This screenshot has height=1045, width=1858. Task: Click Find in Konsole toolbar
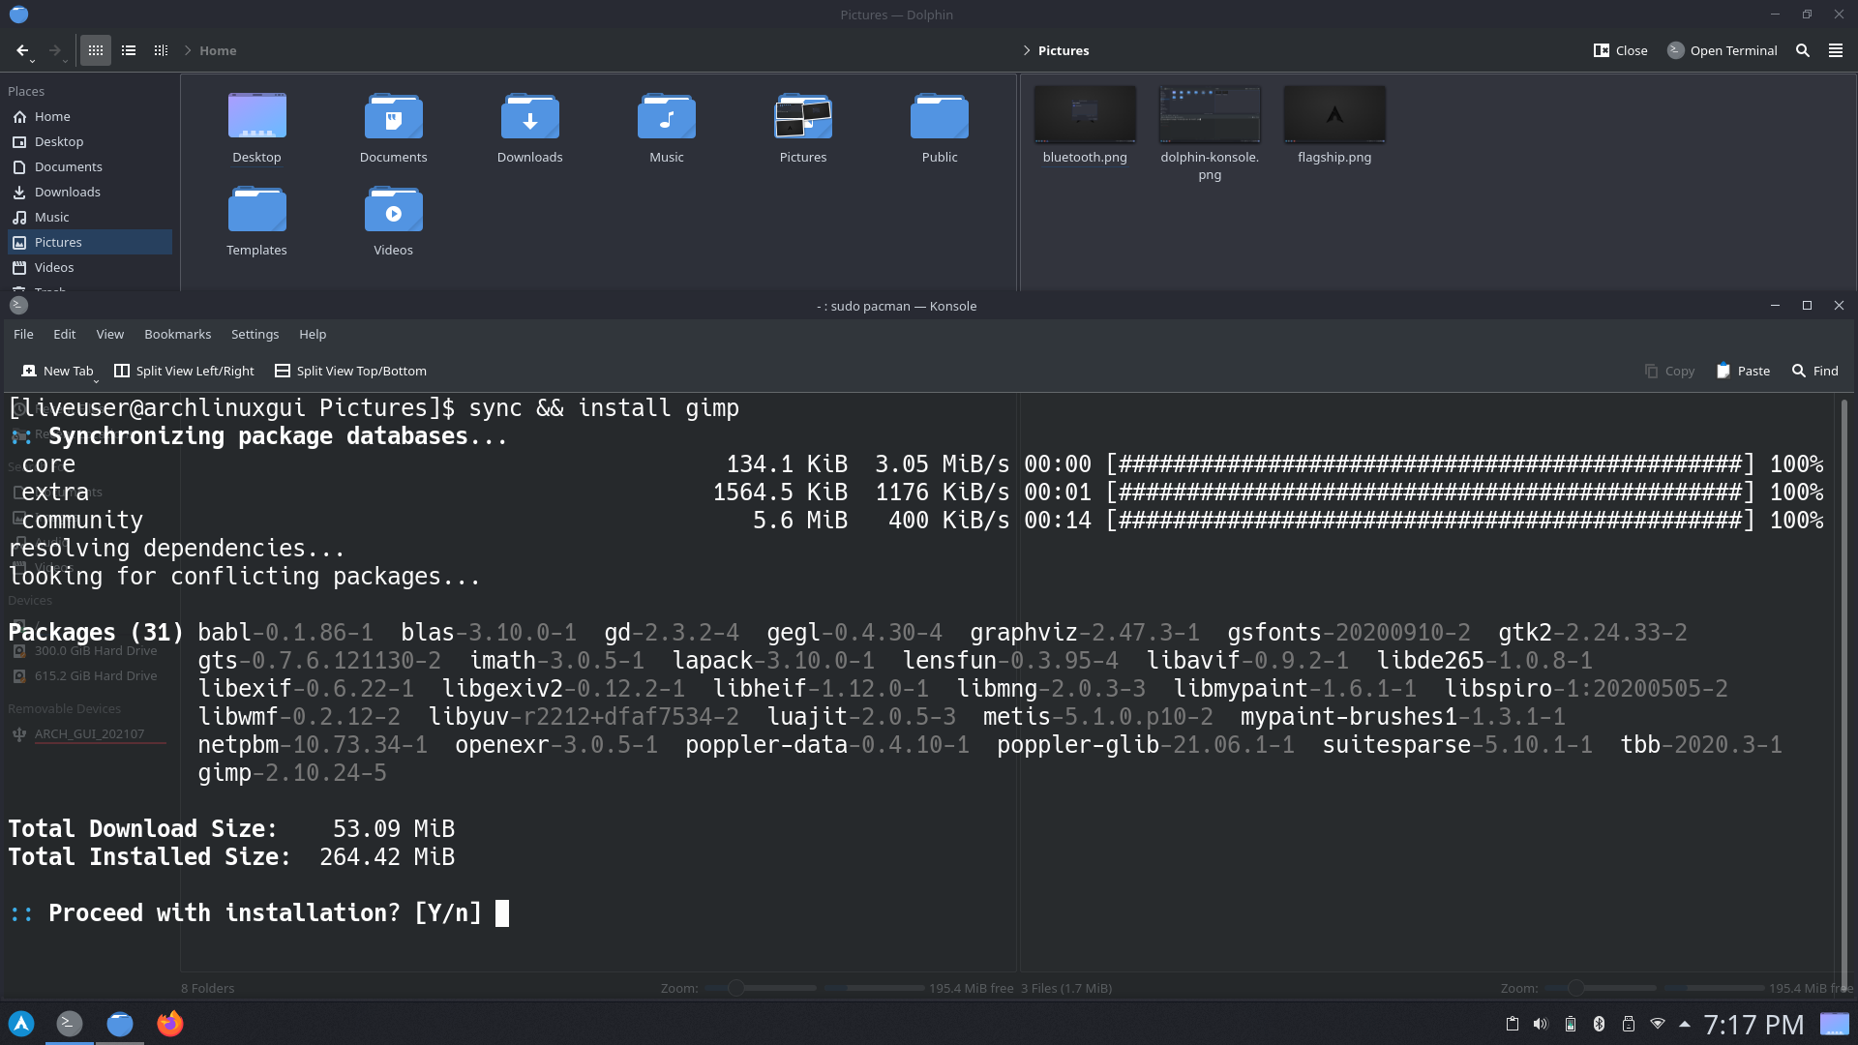[x=1814, y=371]
